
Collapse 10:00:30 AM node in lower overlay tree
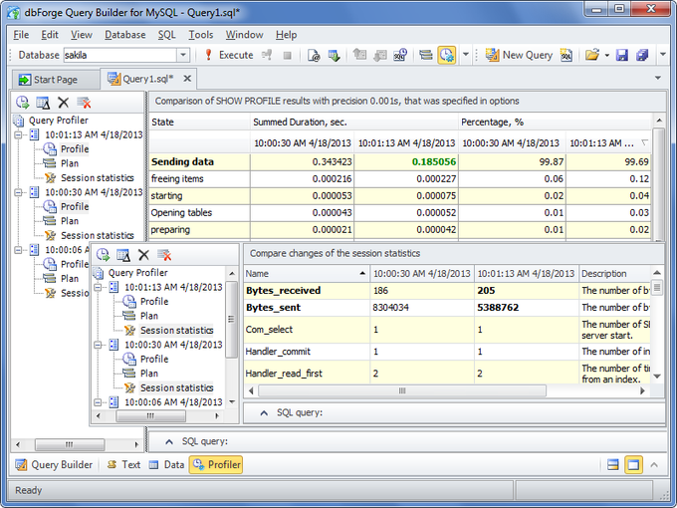[x=98, y=345]
